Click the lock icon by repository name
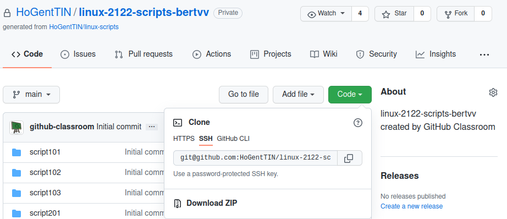 [x=7, y=13]
